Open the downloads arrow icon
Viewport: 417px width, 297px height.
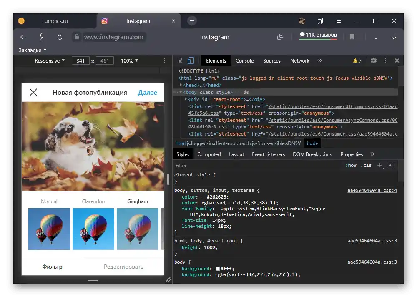pos(394,37)
